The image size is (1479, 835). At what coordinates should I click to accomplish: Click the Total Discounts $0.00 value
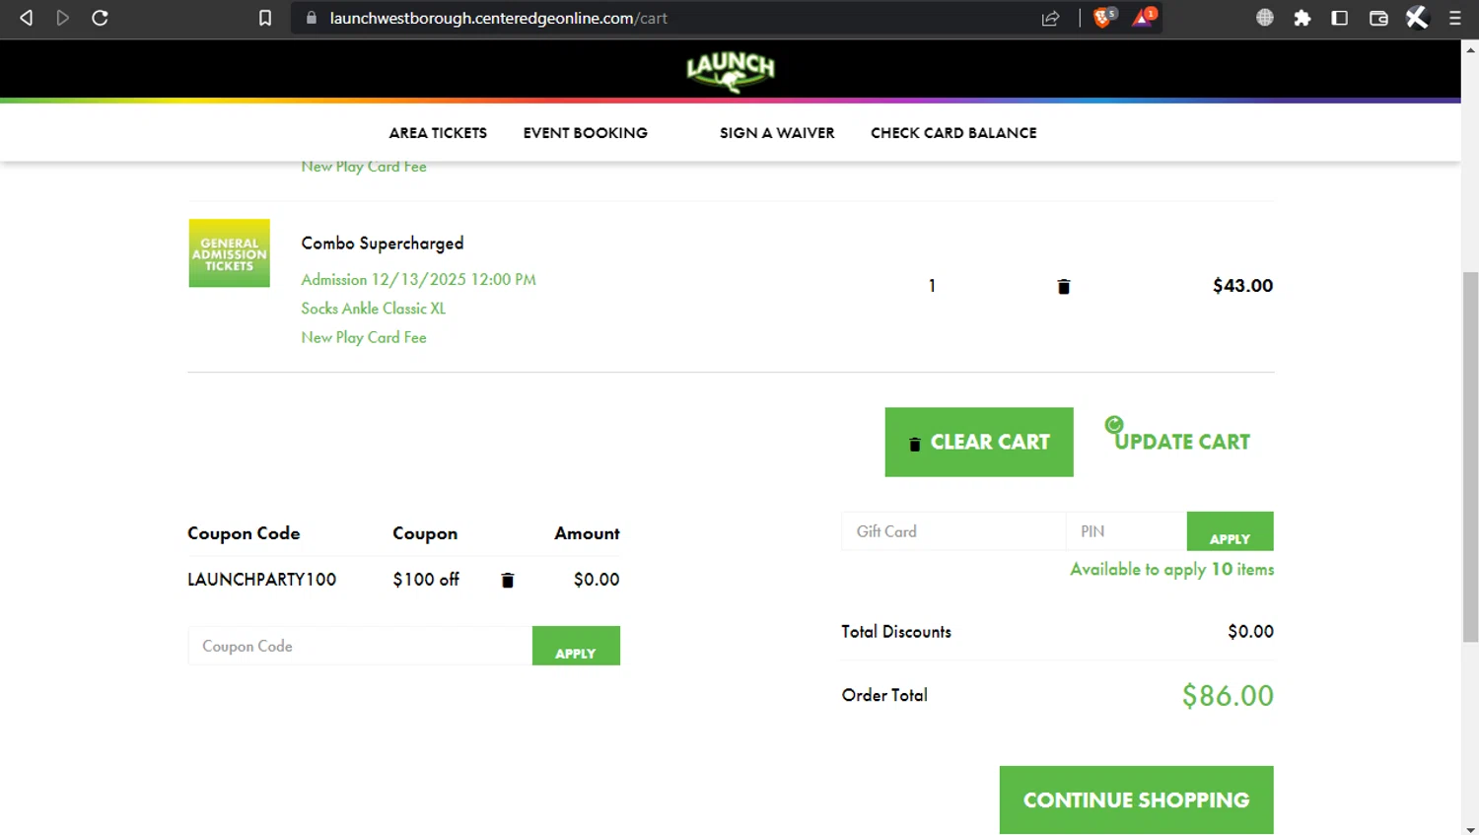pyautogui.click(x=1250, y=632)
